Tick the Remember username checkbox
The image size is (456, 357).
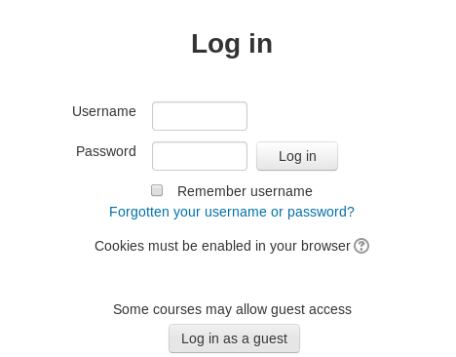pyautogui.click(x=157, y=190)
